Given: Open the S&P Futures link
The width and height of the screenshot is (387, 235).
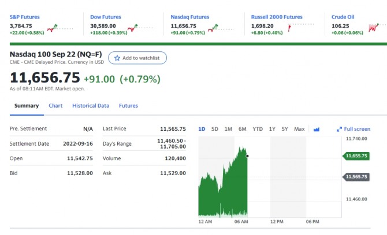Looking at the screenshot, I should click(25, 17).
